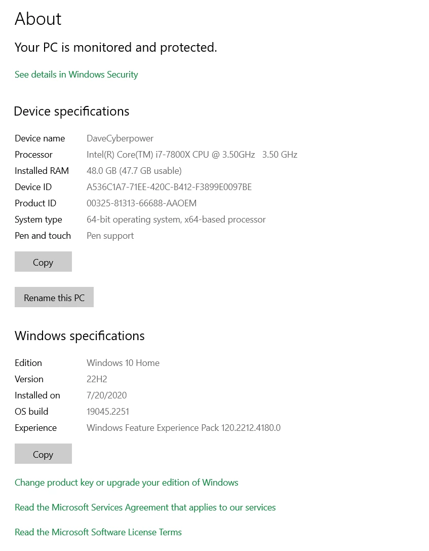The width and height of the screenshot is (429, 551).
Task: Click the Pen and touch label
Action: tap(43, 236)
